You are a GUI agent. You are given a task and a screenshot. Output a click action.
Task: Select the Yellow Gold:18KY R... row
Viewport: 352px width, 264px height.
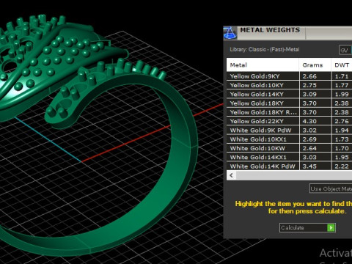pos(289,112)
